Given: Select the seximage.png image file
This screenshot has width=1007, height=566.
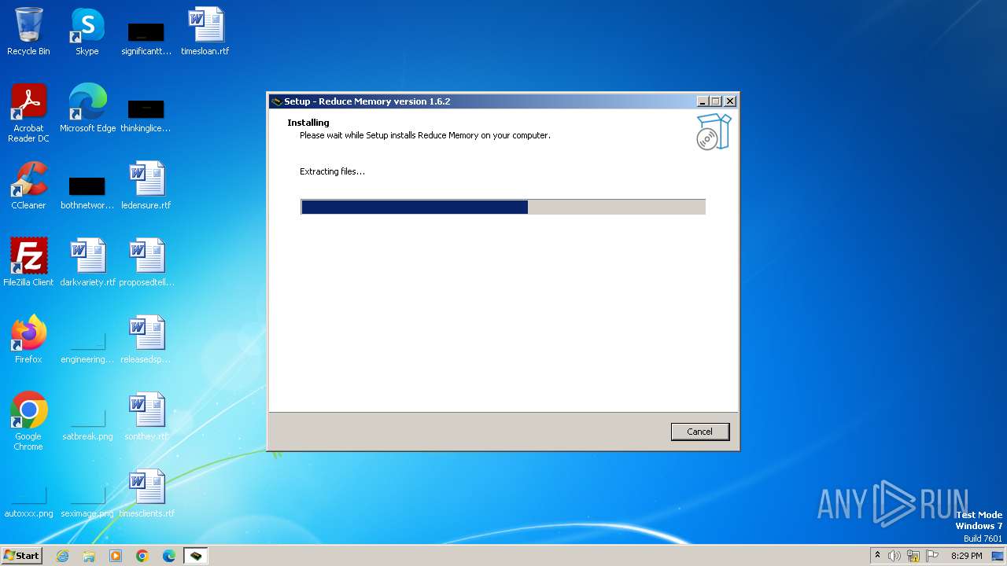Looking at the screenshot, I should coord(87,500).
